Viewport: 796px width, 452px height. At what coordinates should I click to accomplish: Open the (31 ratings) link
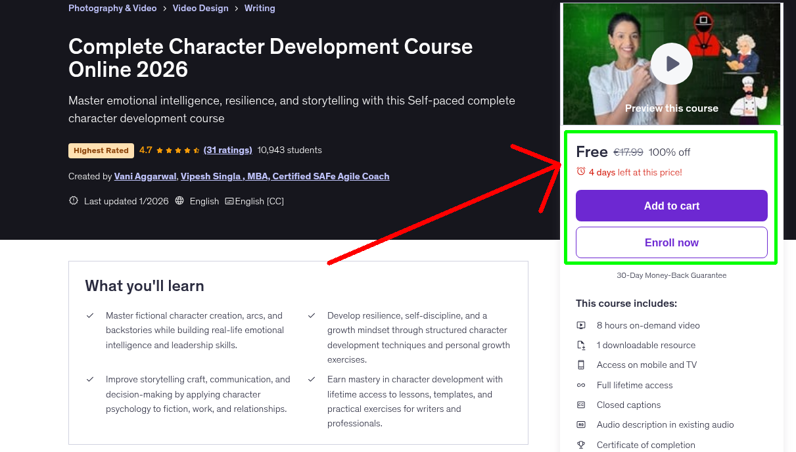[x=227, y=150]
